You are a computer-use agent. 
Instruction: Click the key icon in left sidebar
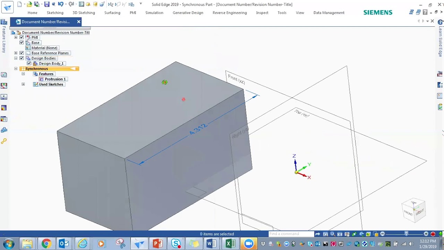coord(4,141)
